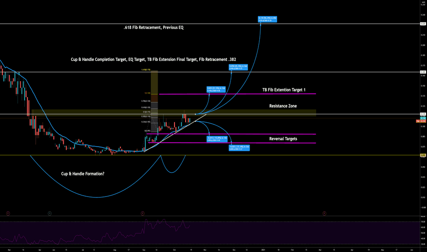Image resolution: width=427 pixels, height=252 pixels.
Task: Select the 96.24% price range measurement box
Action: click(x=268, y=19)
